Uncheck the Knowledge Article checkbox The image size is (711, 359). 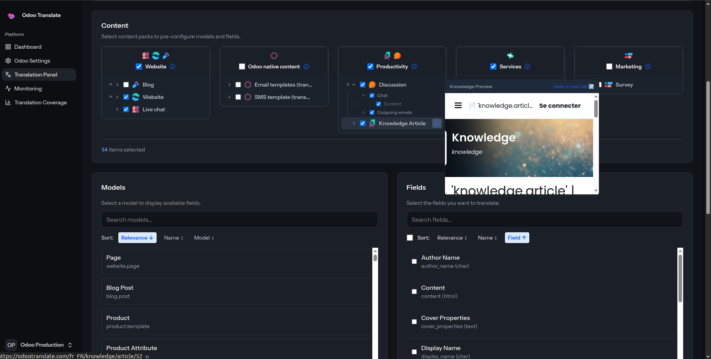(363, 123)
